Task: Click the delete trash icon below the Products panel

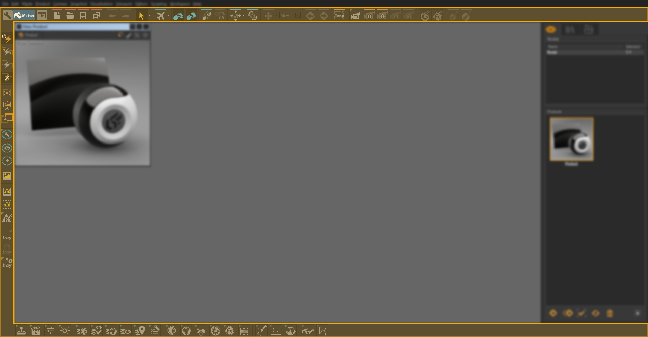Action: (610, 313)
